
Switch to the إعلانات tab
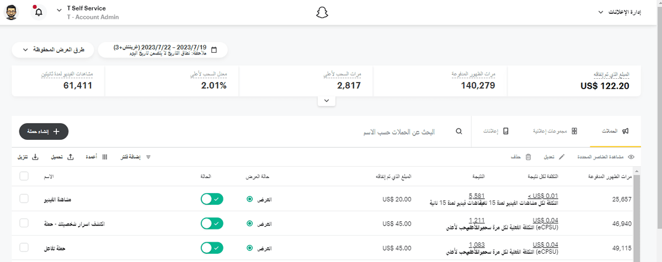499,132
